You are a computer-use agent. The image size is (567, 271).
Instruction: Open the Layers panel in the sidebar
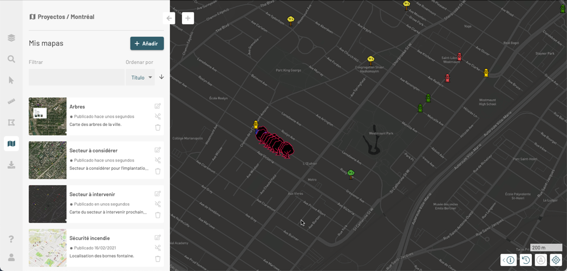coord(11,38)
